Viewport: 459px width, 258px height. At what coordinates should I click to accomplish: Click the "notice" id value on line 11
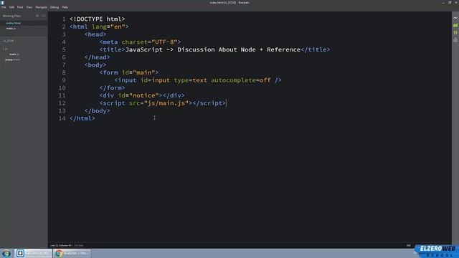143,95
